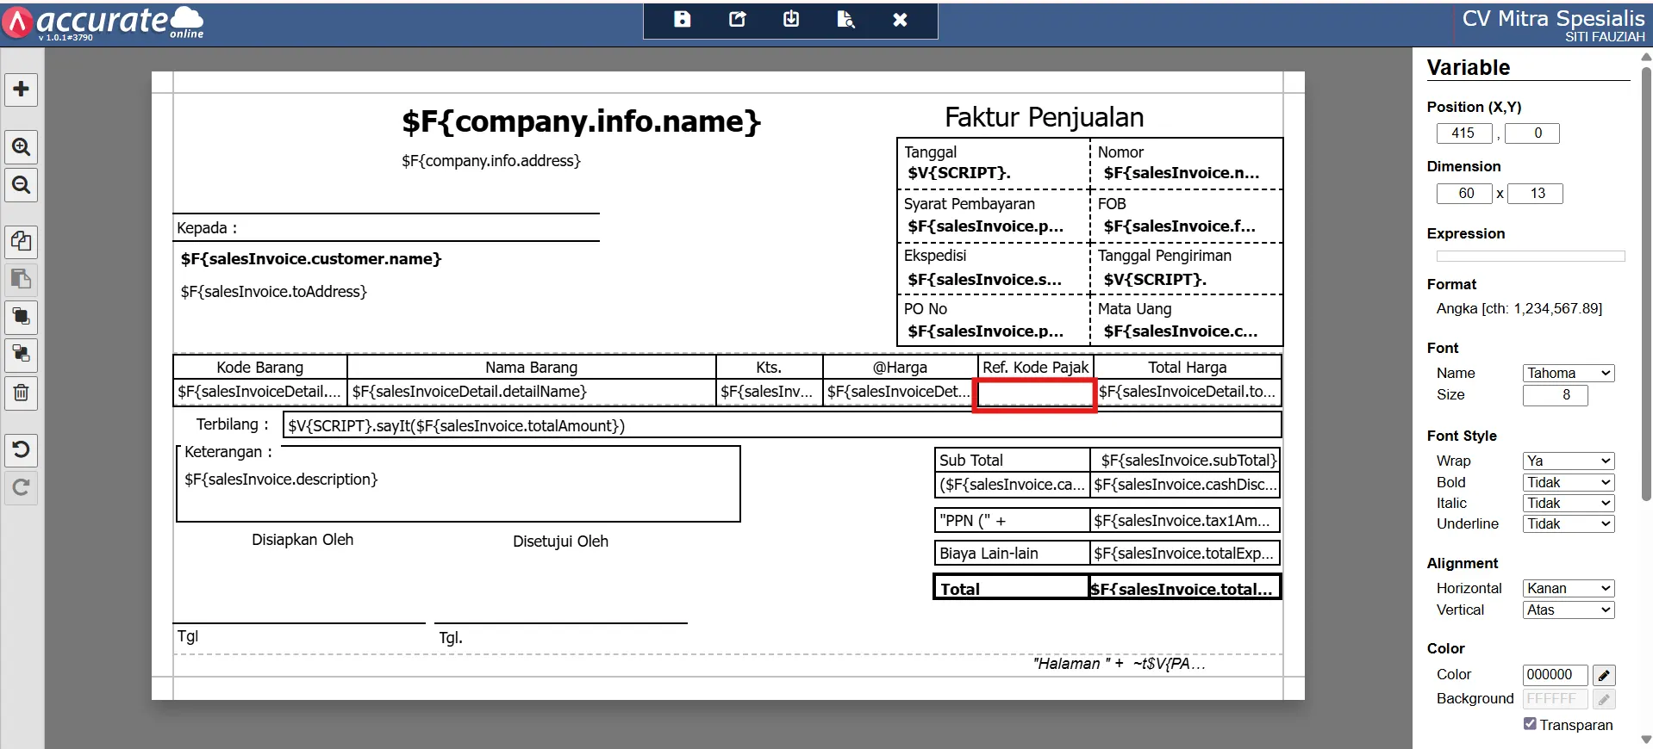Viewport: 1653px width, 749px height.
Task: Select the Total Harga column header
Action: point(1188,368)
